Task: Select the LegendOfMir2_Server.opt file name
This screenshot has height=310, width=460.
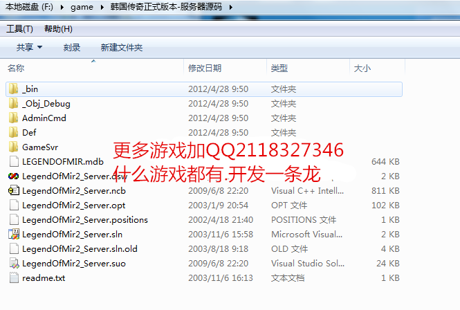Action: tap(74, 206)
